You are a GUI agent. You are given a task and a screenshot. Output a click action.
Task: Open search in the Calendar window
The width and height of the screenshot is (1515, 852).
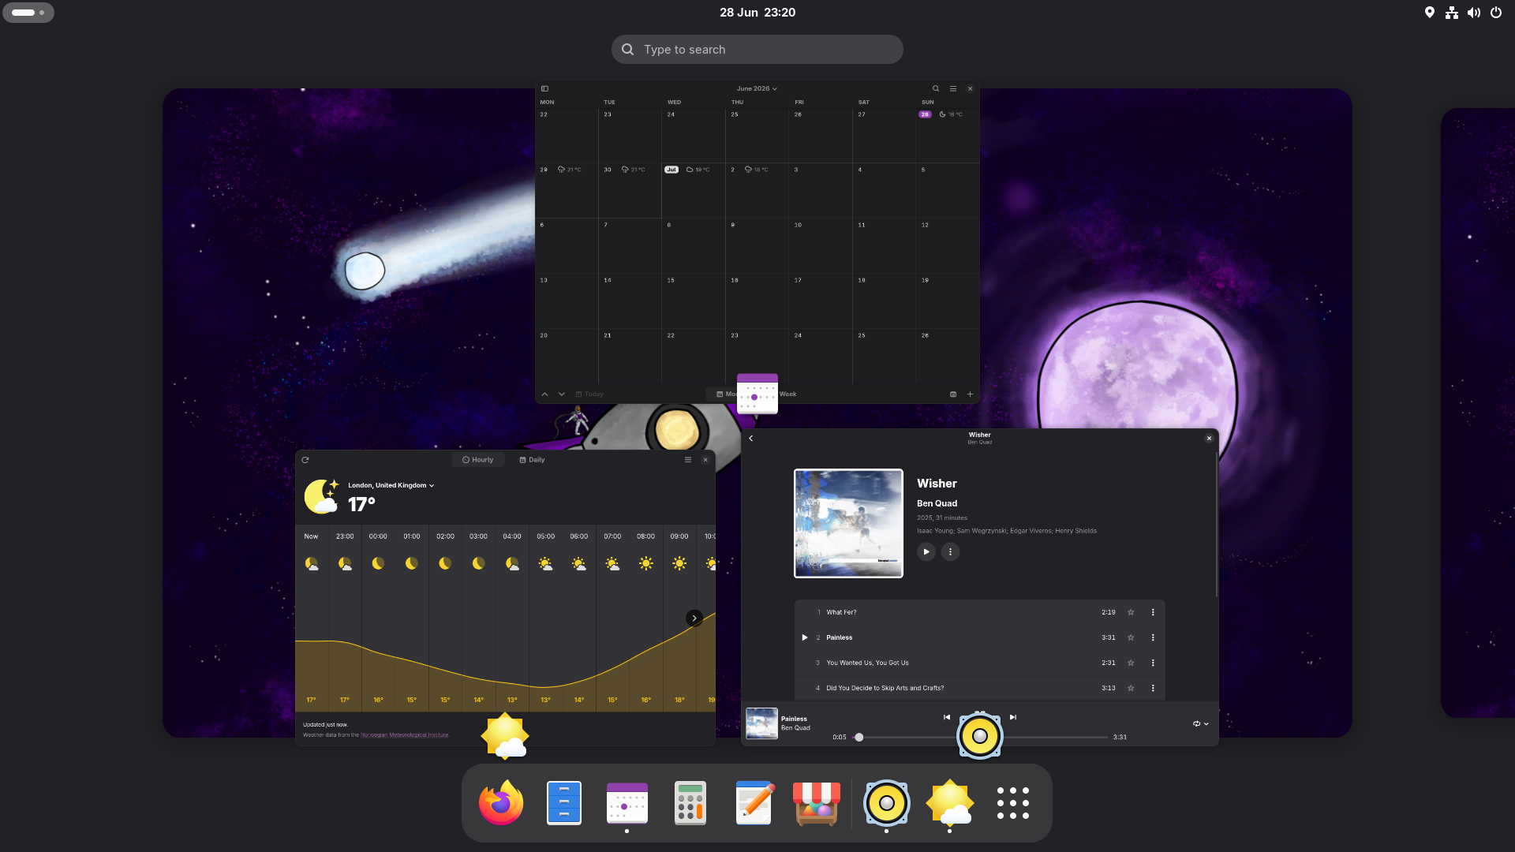936,88
